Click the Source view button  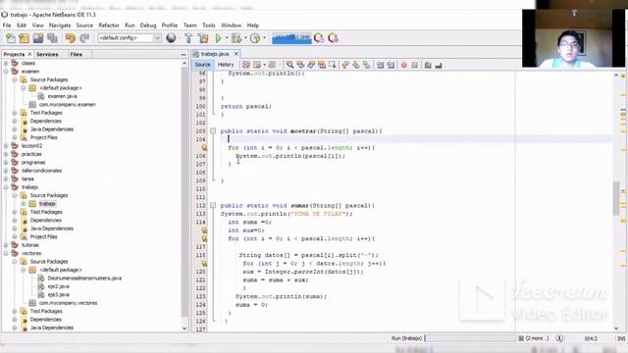(202, 65)
